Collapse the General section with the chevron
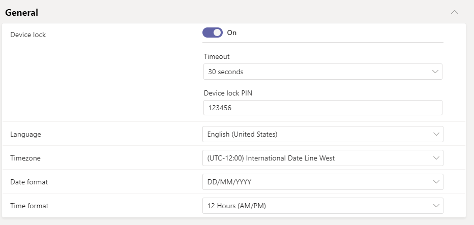 click(454, 12)
